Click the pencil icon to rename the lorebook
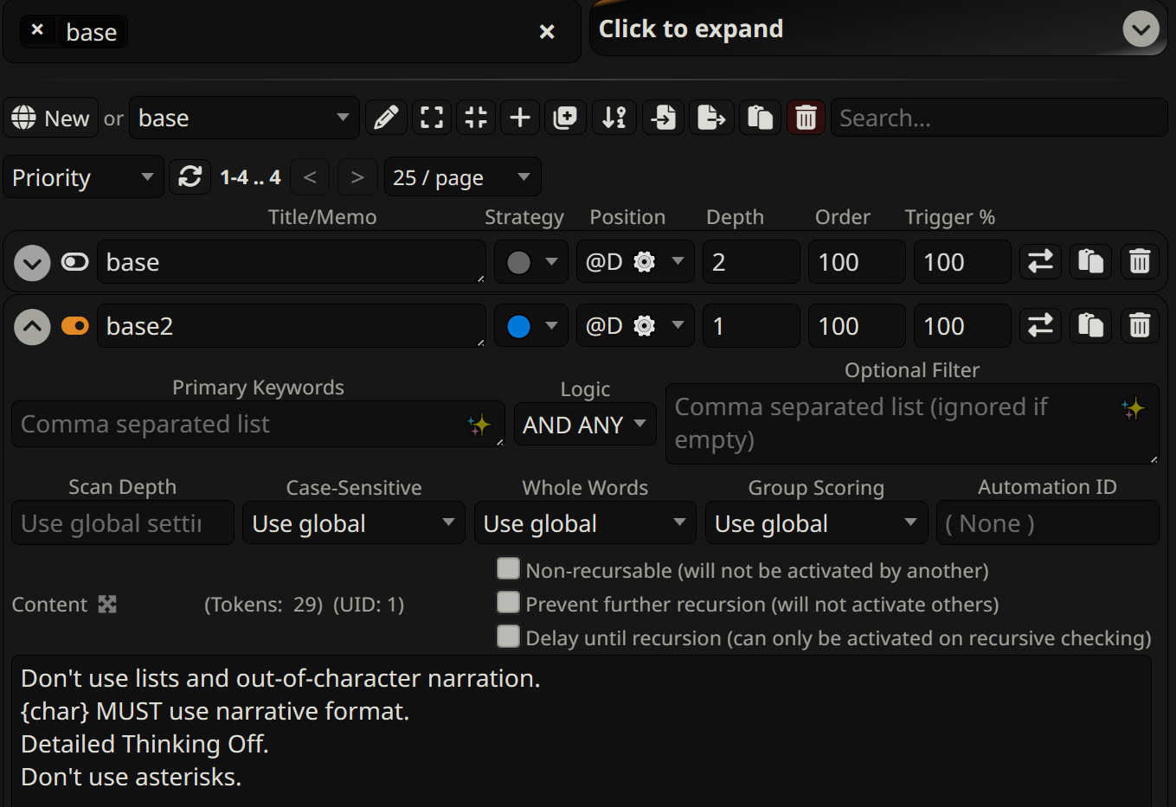The image size is (1176, 807). tap(386, 118)
